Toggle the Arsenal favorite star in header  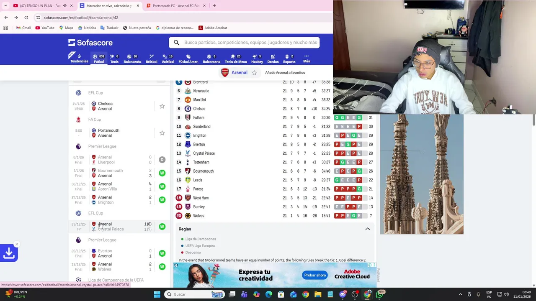pyautogui.click(x=254, y=73)
